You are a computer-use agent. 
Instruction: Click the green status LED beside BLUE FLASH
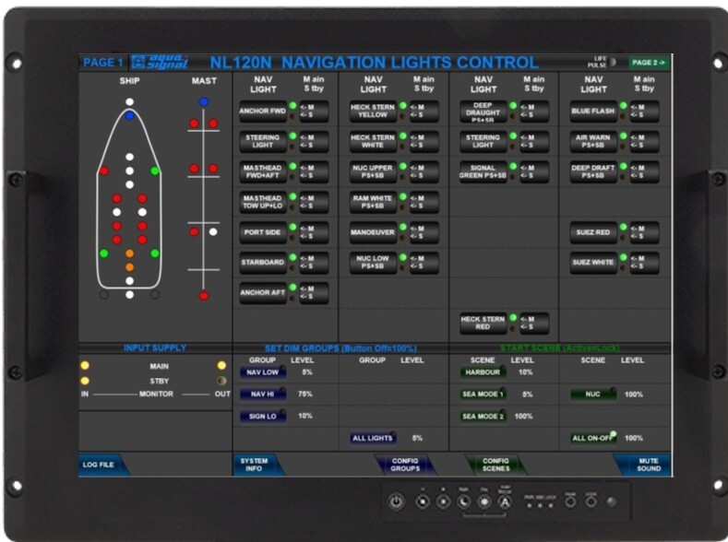[x=623, y=106]
